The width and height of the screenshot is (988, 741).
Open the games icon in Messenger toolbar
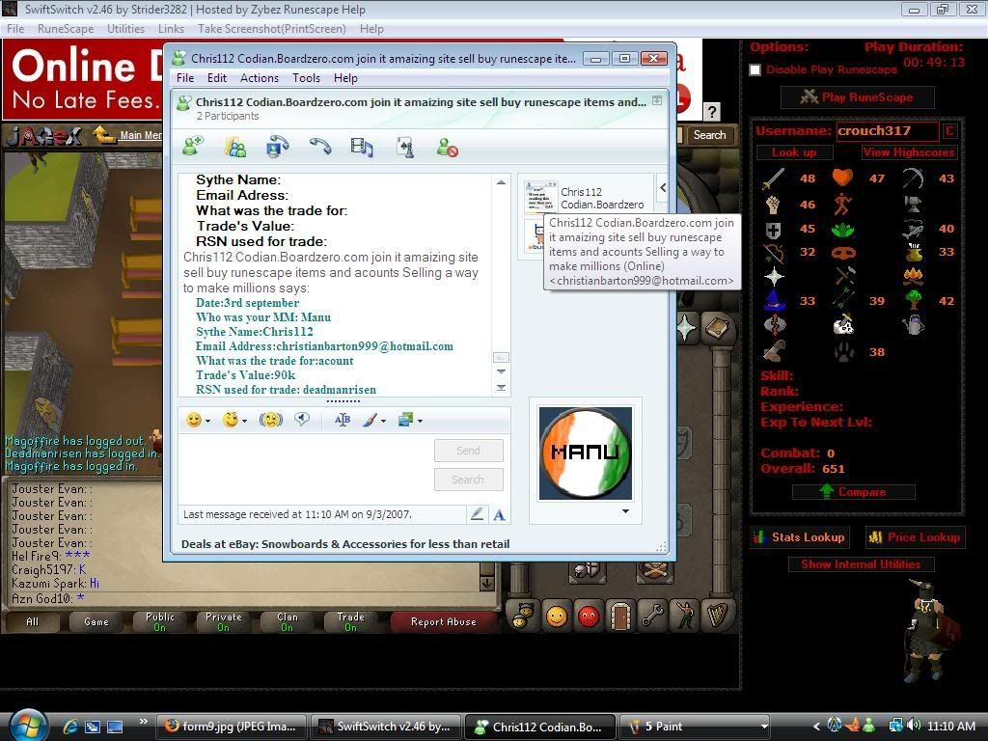[405, 148]
